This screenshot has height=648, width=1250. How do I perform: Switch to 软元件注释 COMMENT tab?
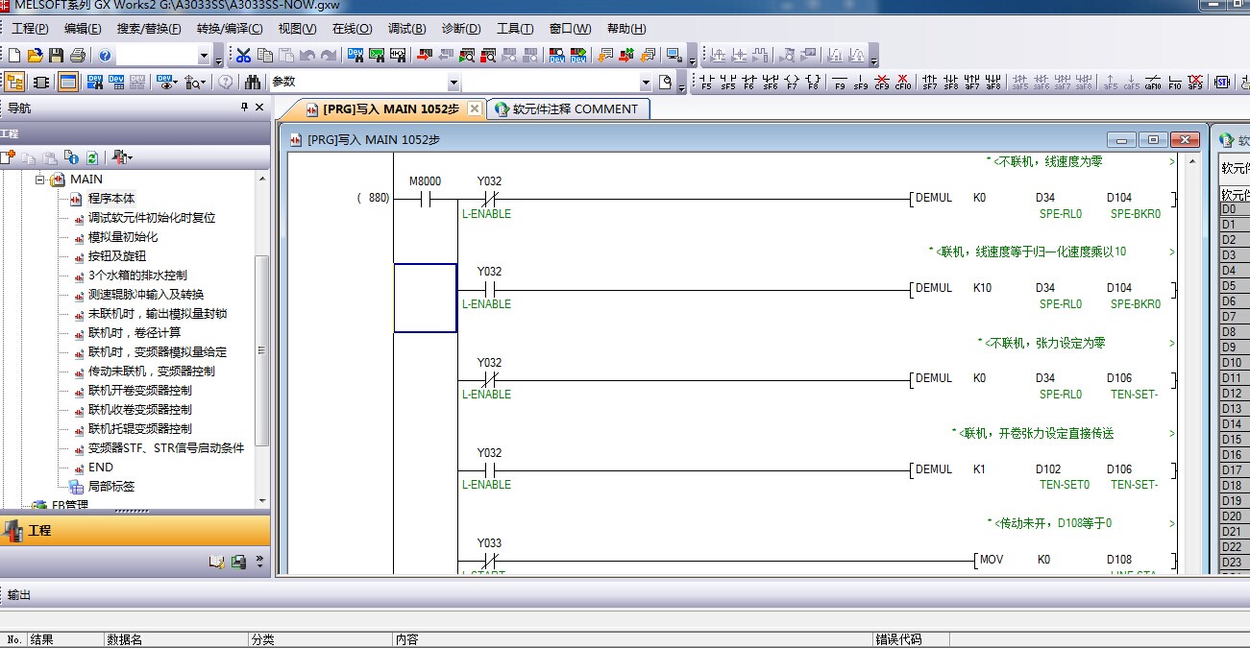click(x=567, y=109)
